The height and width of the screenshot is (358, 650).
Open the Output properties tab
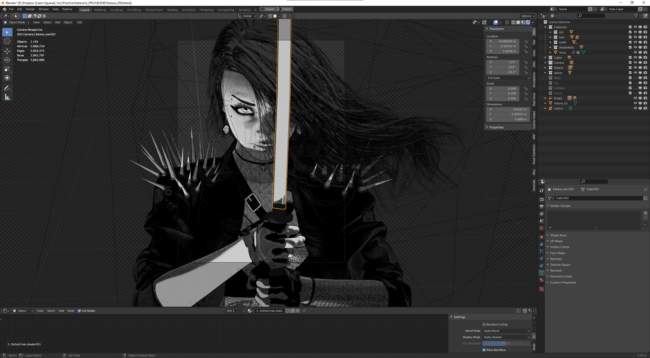click(x=542, y=206)
